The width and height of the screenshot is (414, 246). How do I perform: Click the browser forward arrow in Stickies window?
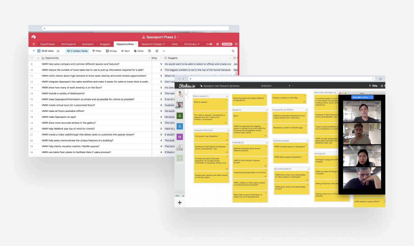click(183, 79)
